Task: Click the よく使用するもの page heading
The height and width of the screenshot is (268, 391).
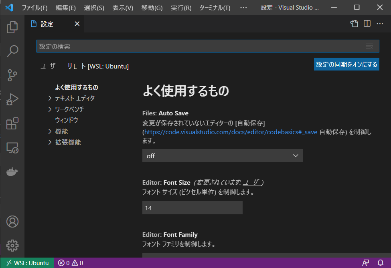Action: (x=186, y=91)
